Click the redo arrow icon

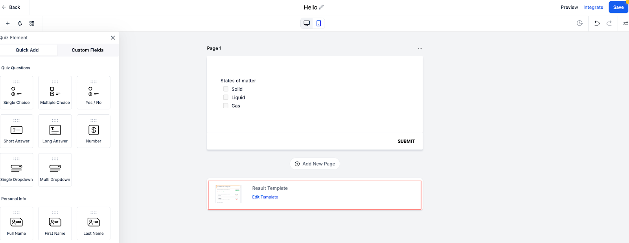tap(609, 23)
